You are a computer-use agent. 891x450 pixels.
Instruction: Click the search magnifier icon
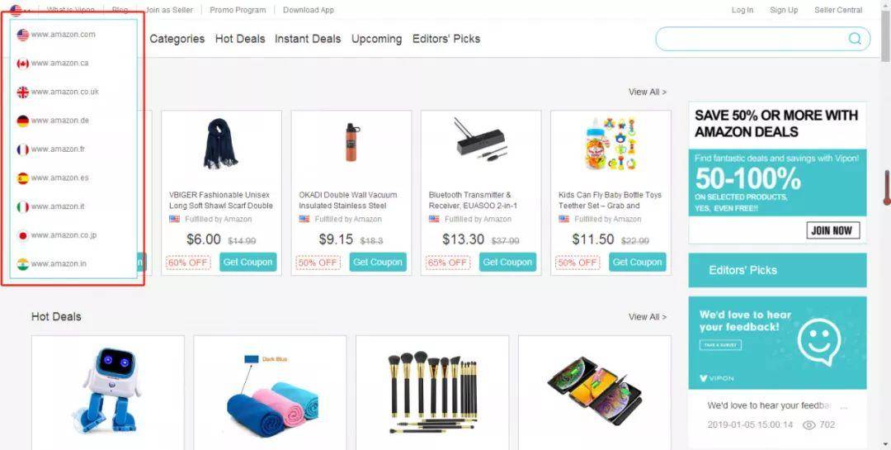click(x=855, y=39)
